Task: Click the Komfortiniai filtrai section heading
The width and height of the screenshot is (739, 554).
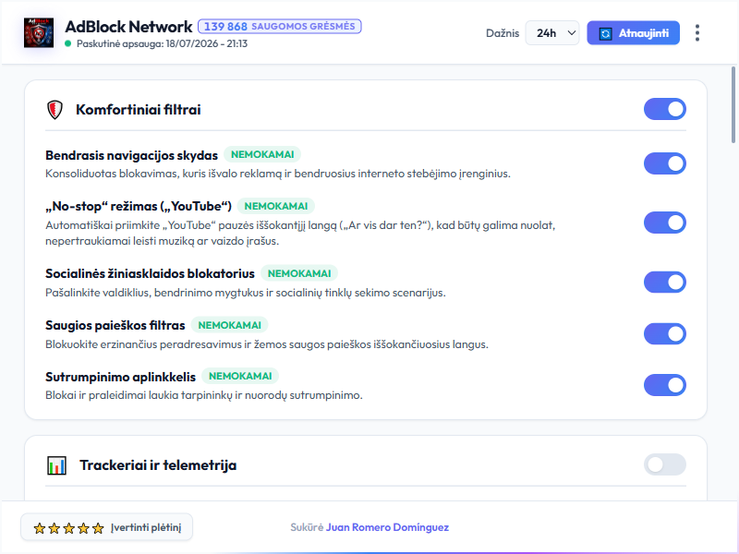Action: click(x=138, y=110)
